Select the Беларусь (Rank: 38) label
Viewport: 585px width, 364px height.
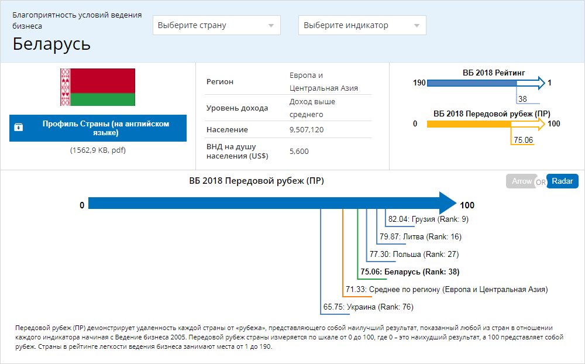[x=409, y=272]
